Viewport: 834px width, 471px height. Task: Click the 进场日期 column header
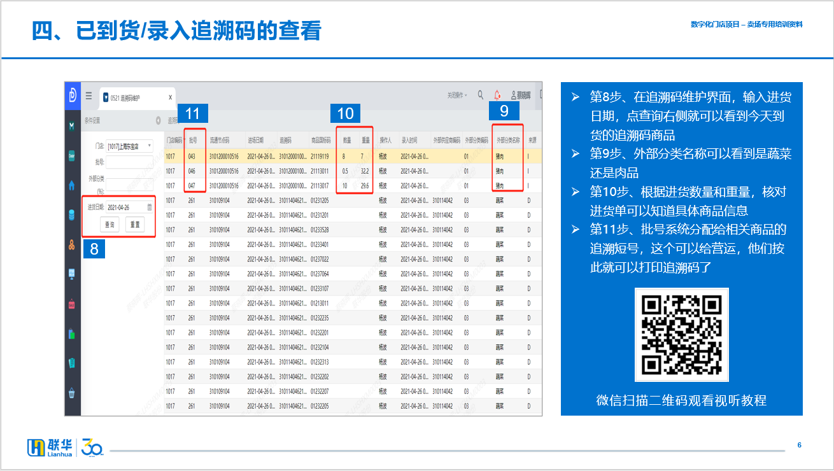256,139
